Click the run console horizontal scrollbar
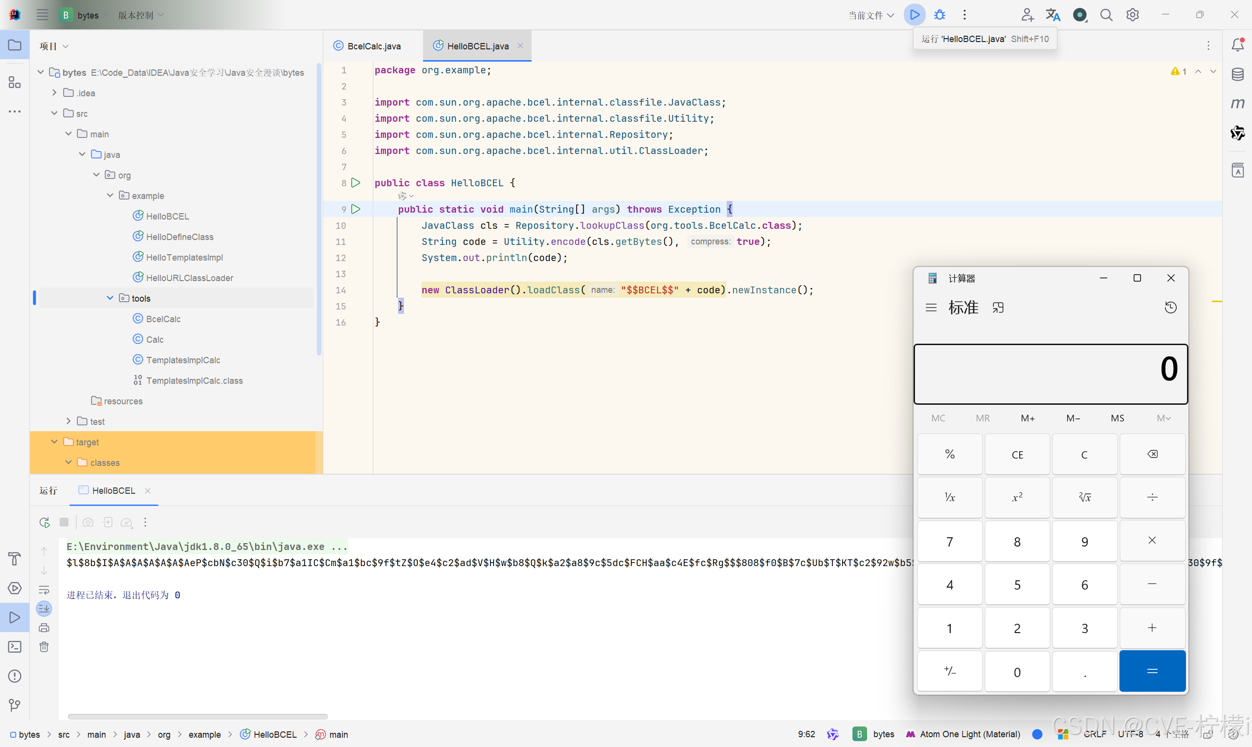 [x=198, y=716]
